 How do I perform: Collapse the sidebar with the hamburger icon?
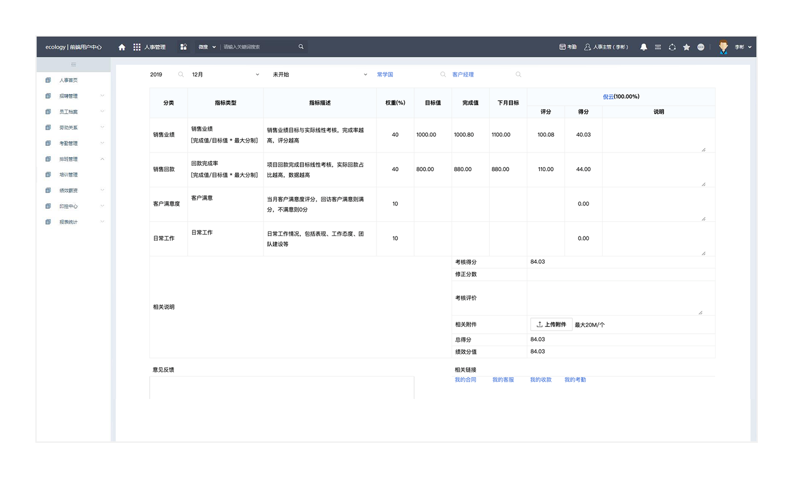[x=74, y=65]
